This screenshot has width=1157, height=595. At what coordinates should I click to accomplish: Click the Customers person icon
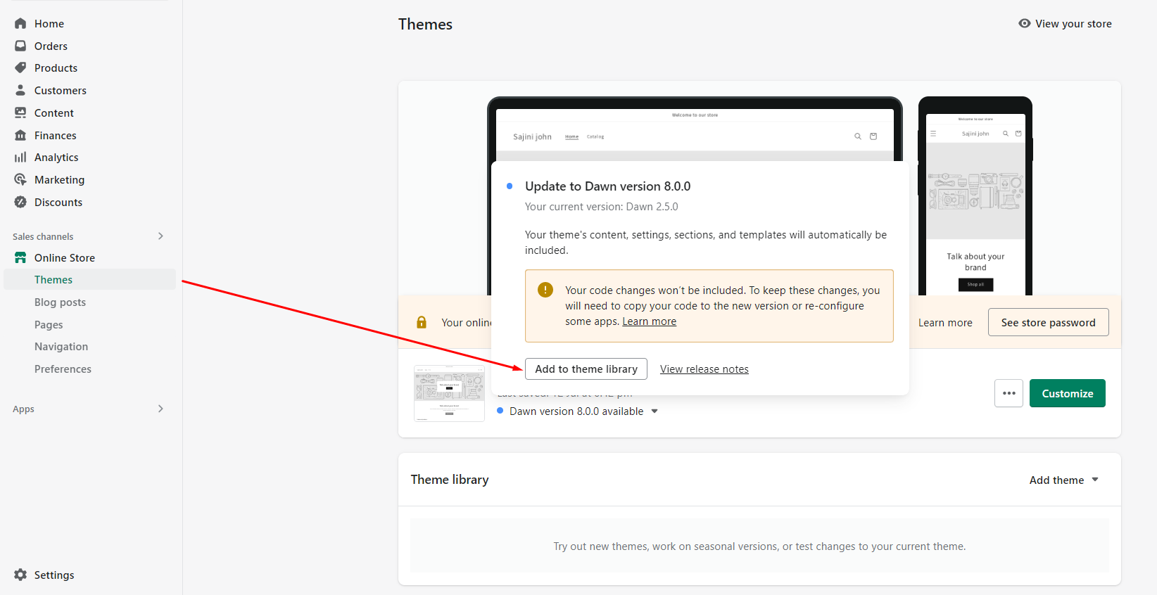pyautogui.click(x=20, y=90)
